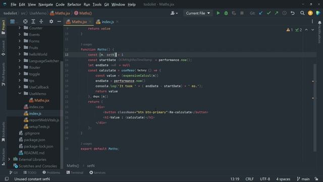Expand the Events folder
Screen dimensions: 323x182
[19, 34]
